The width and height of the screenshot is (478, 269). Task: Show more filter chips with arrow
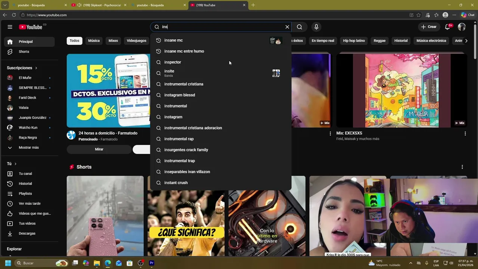[466, 41]
